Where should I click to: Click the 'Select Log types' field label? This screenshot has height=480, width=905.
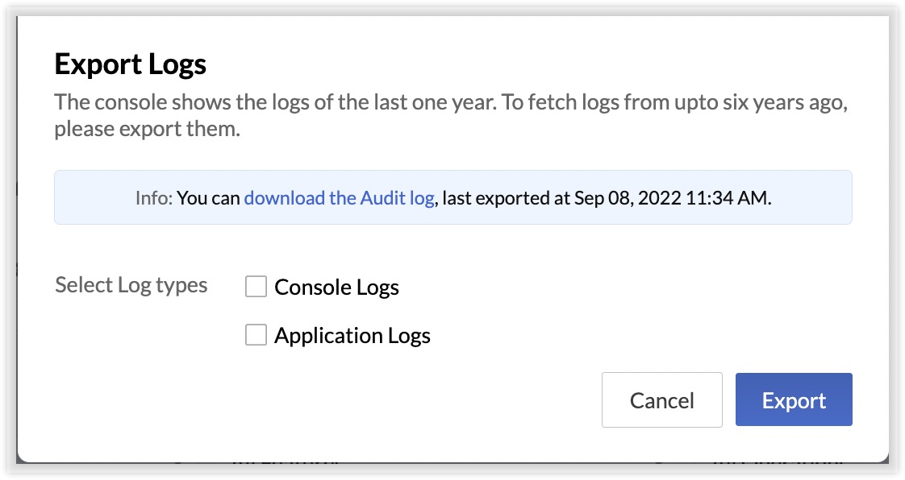point(131,285)
